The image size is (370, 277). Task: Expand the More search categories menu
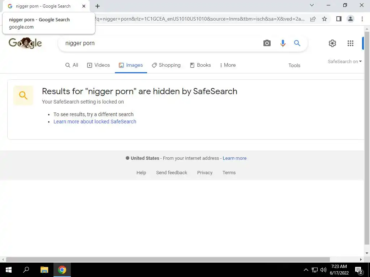pyautogui.click(x=228, y=65)
